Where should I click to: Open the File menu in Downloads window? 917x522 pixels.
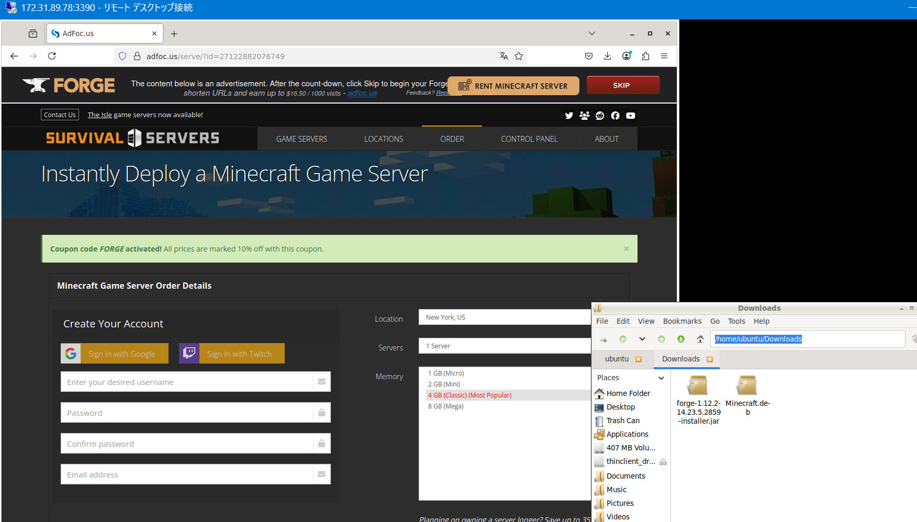(602, 321)
